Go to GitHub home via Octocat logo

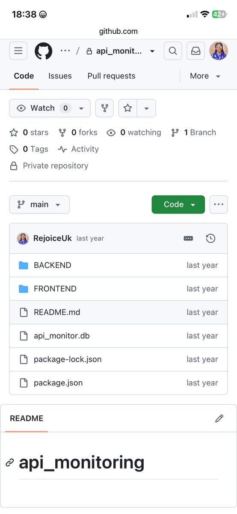(x=44, y=51)
